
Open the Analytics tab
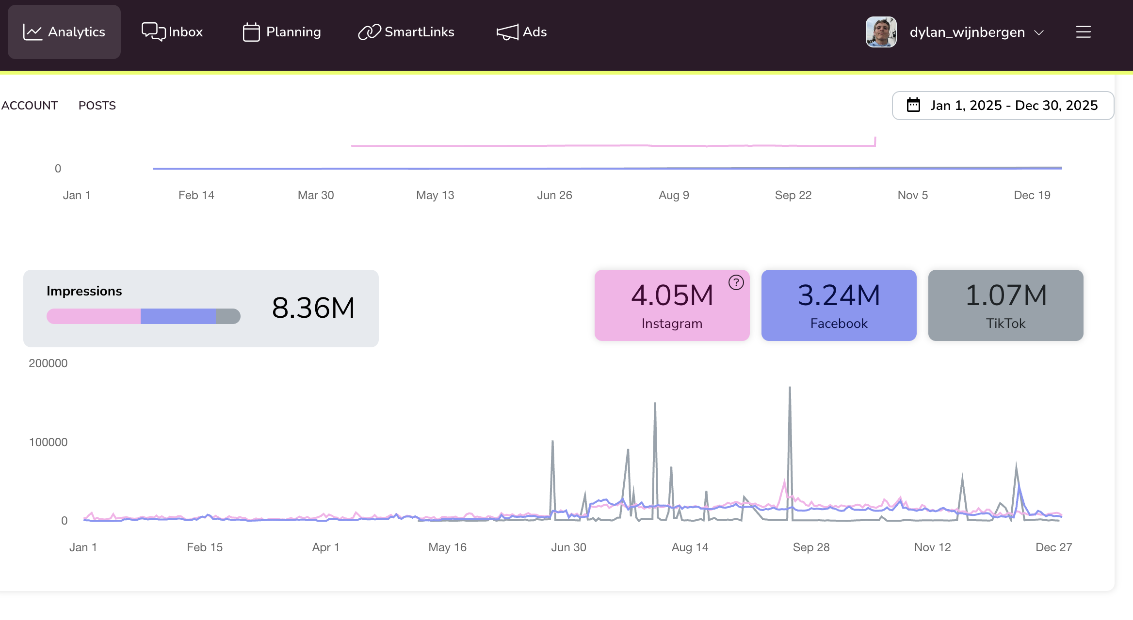click(x=64, y=32)
